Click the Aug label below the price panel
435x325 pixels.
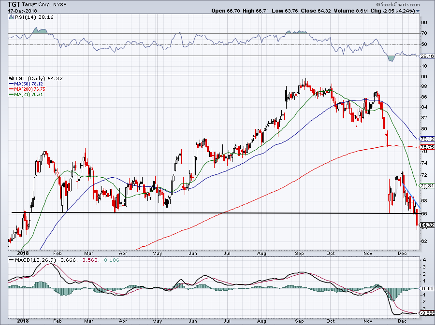coord(261,253)
